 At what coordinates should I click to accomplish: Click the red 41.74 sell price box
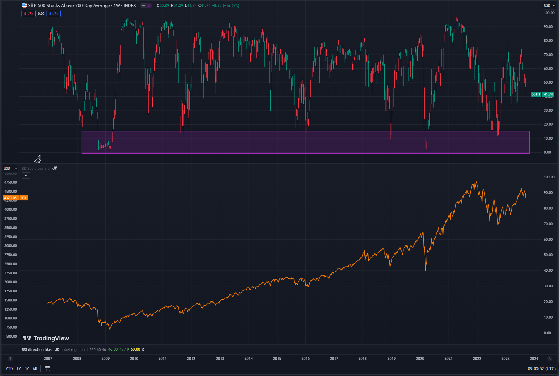(x=29, y=14)
